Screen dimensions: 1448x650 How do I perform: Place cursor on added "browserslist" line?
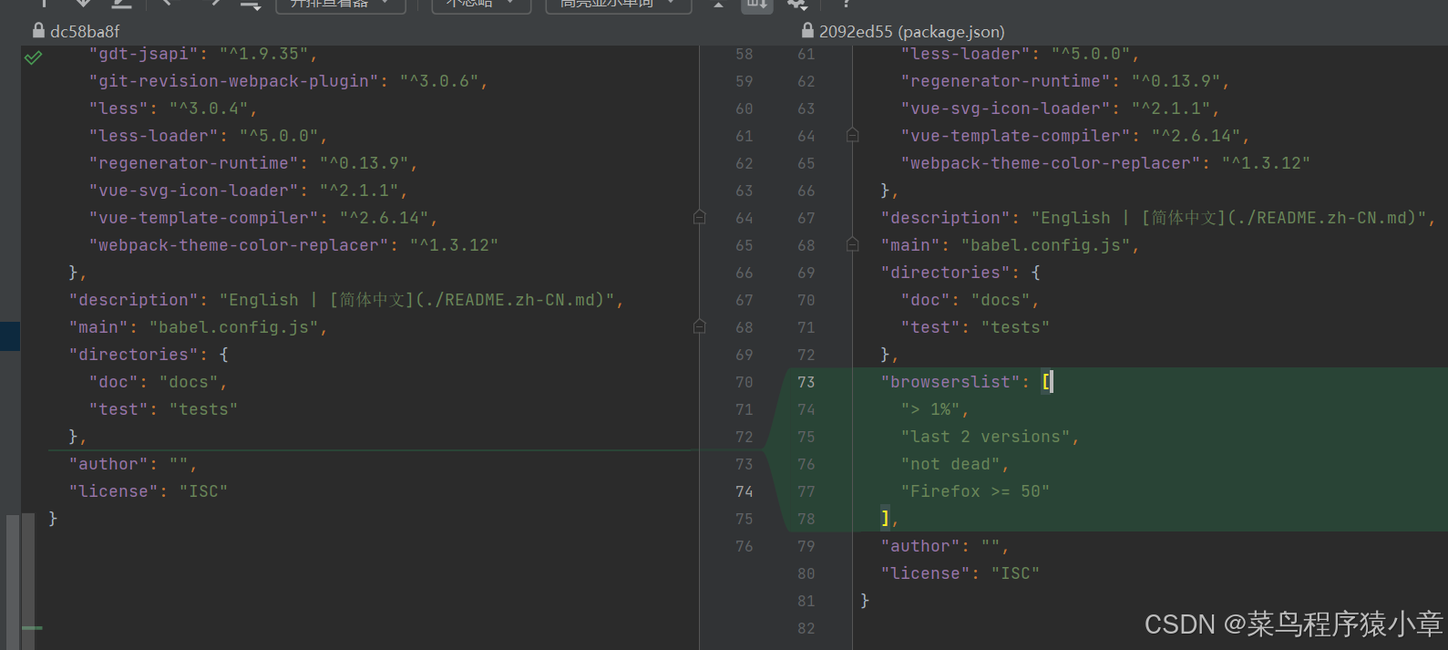tap(967, 382)
